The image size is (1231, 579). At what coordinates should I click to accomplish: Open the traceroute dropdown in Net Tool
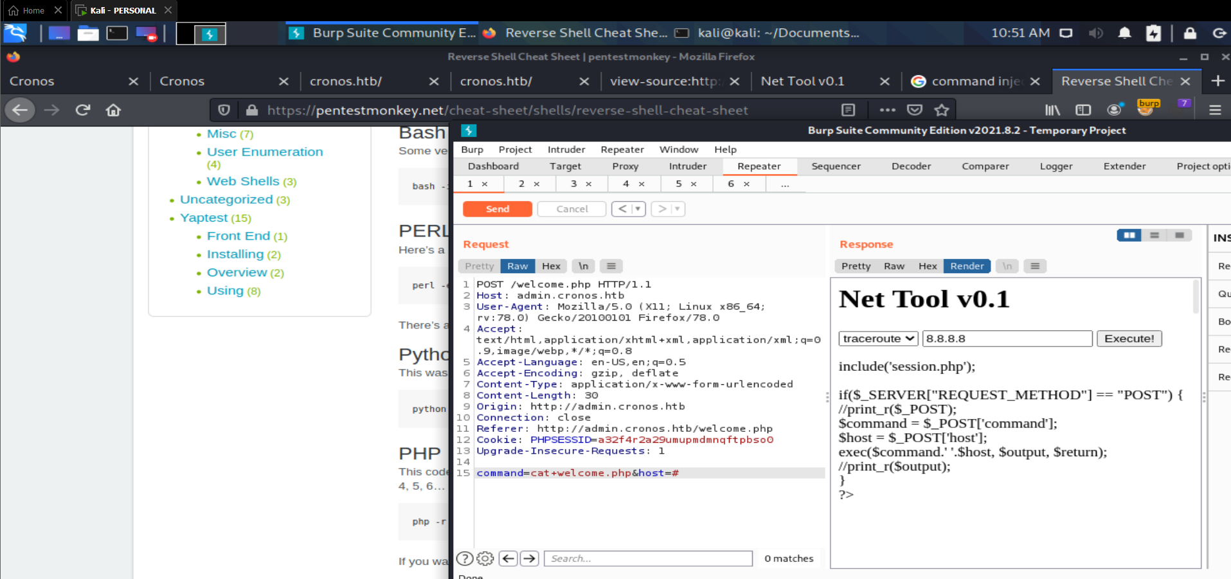(x=877, y=339)
